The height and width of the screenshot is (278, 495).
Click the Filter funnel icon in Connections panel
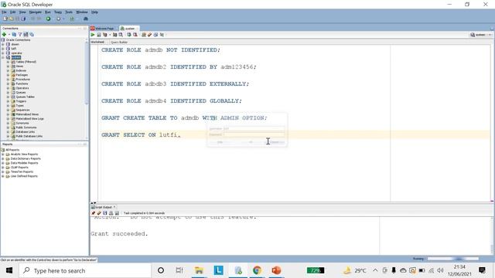[x=20, y=34]
